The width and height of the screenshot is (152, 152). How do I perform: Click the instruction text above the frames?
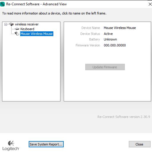point(54,13)
